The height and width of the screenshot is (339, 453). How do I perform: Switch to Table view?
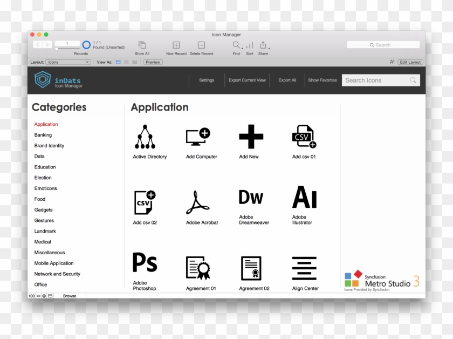(135, 62)
